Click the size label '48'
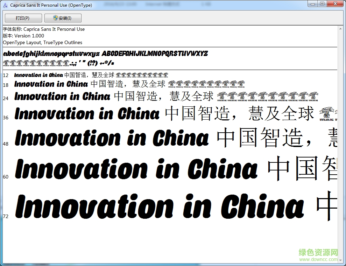Image resolution: width=346 pixels, height=266 pixels. [x=6, y=144]
